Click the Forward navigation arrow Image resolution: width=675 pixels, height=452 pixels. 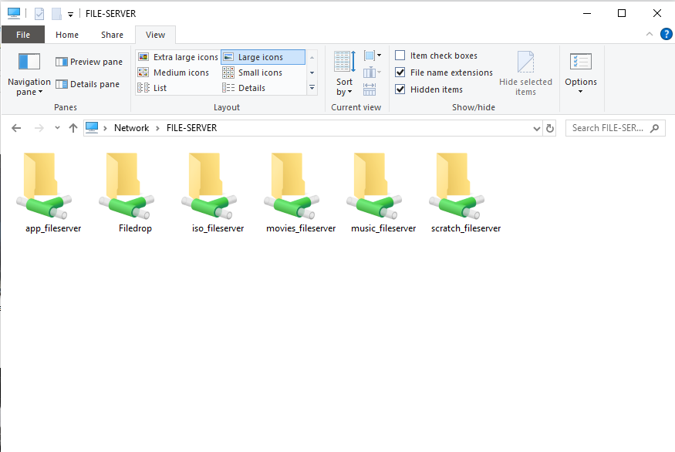(x=39, y=128)
